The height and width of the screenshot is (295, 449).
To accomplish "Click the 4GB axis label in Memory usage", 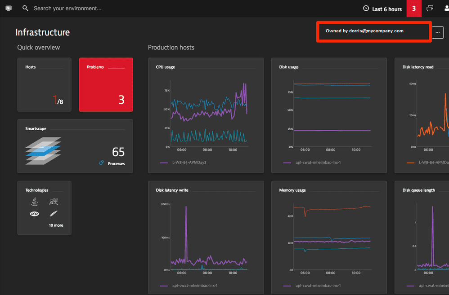I will click(290, 216).
